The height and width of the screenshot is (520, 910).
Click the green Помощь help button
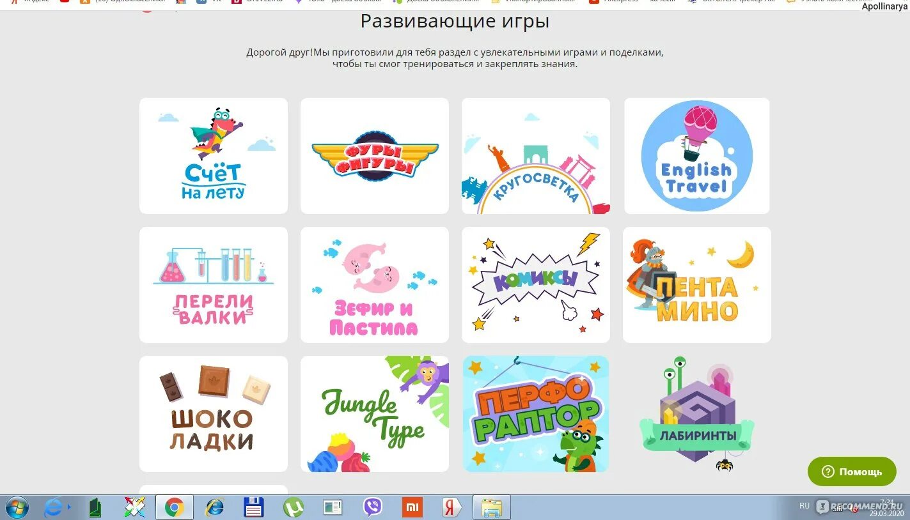(x=852, y=471)
